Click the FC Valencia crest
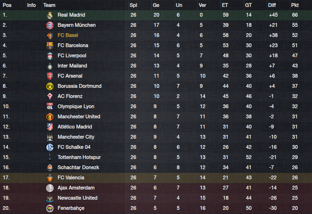 coord(50,178)
